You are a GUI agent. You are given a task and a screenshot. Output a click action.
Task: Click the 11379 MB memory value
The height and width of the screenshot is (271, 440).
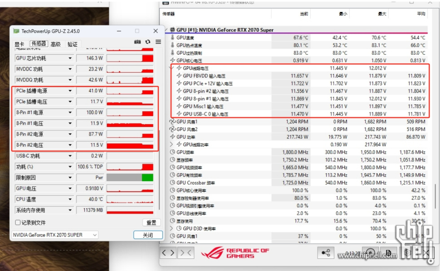pos(90,210)
